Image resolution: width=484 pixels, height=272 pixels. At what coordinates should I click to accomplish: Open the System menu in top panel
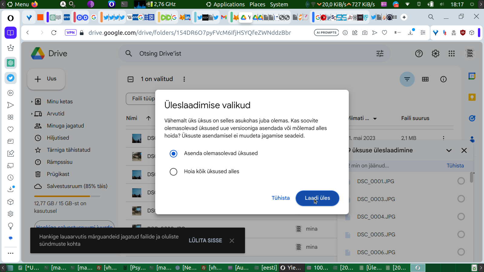click(279, 4)
